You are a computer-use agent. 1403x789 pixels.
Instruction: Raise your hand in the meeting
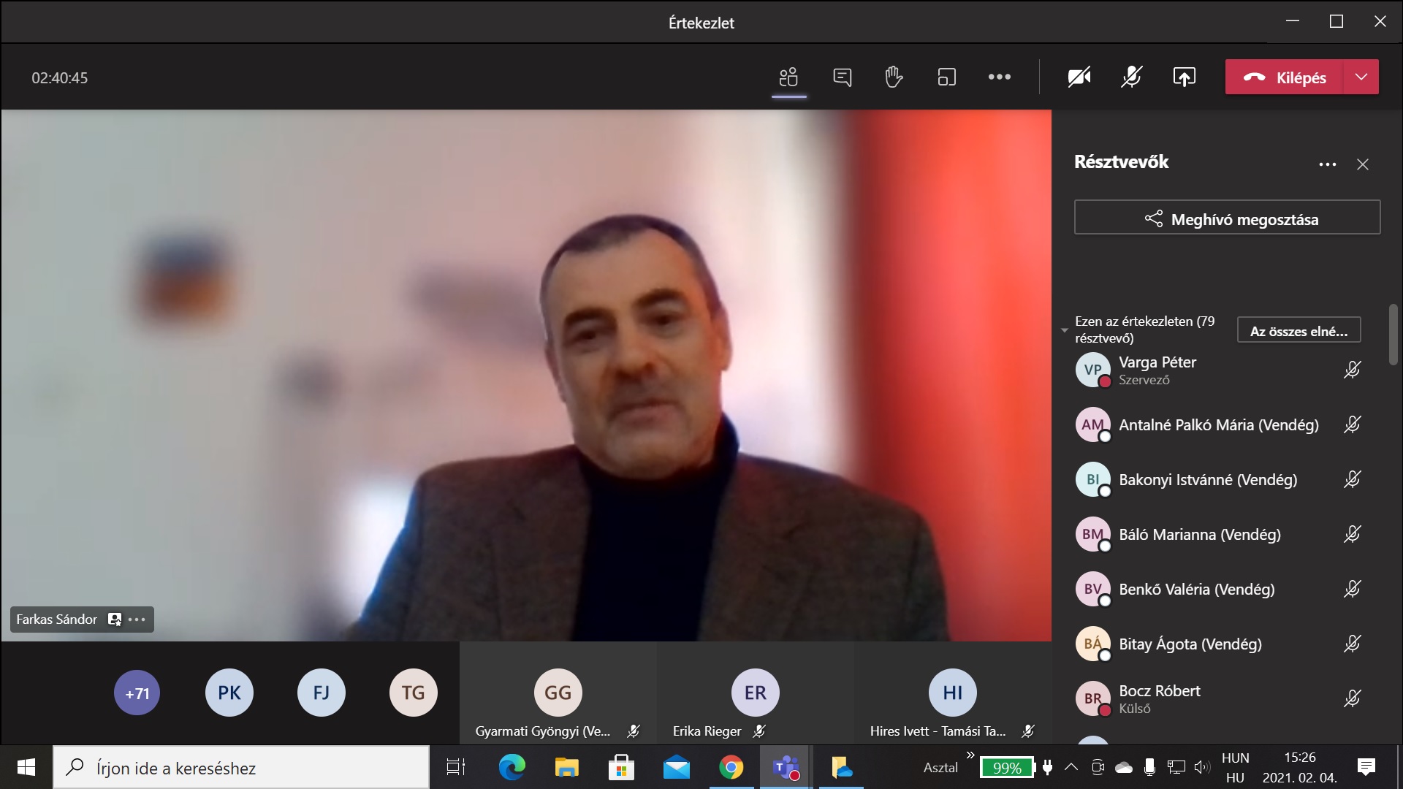894,77
